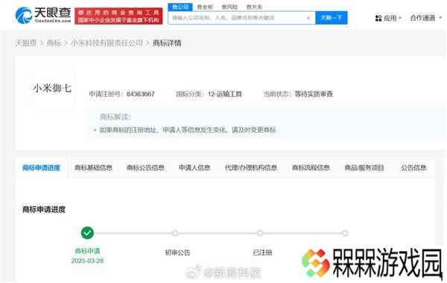The width and height of the screenshot is (447, 283).
Task: Click the 初审公告 progress step circle
Action: 175,233
